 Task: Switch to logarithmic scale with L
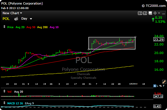point(158,86)
